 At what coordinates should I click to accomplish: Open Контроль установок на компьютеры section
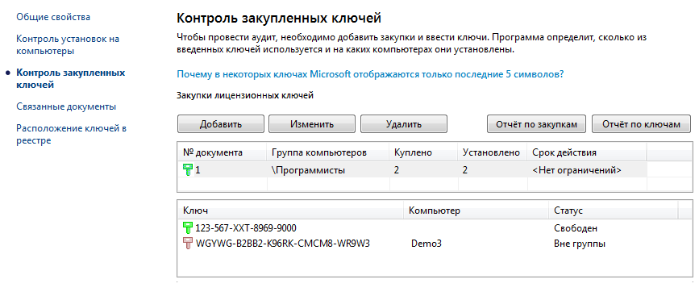click(68, 44)
